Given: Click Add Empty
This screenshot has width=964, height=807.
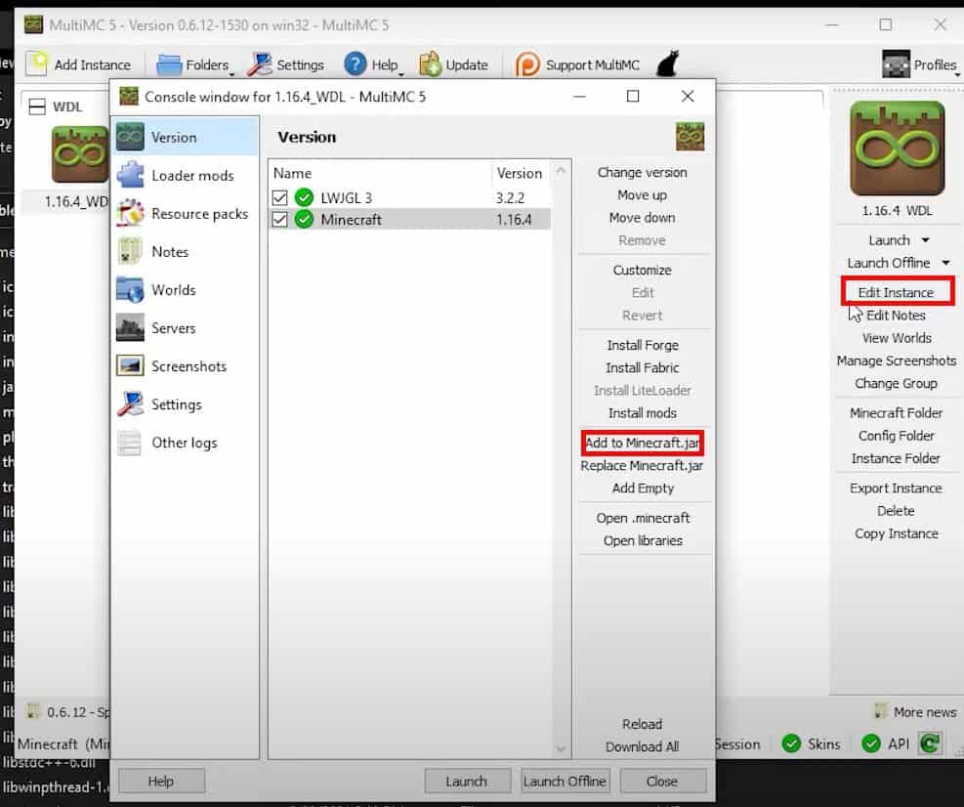Looking at the screenshot, I should point(643,488).
